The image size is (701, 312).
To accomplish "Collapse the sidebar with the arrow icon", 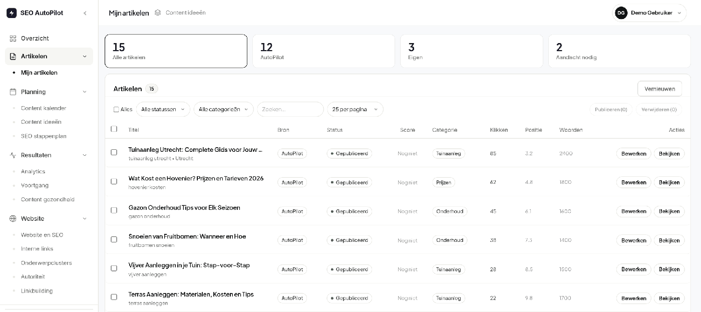I will 85,13.
